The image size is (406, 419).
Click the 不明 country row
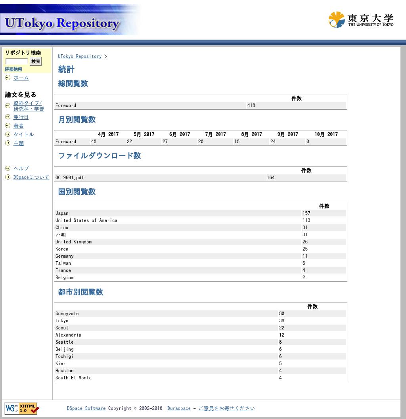tap(201, 235)
